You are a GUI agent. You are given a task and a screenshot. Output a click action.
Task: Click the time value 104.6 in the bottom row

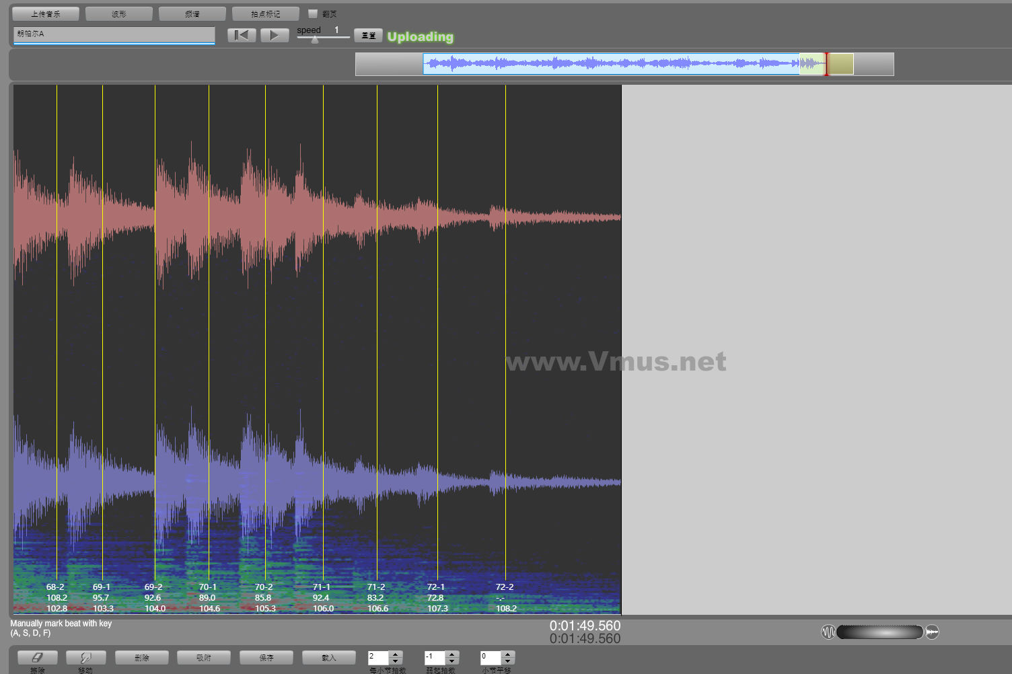click(x=209, y=608)
